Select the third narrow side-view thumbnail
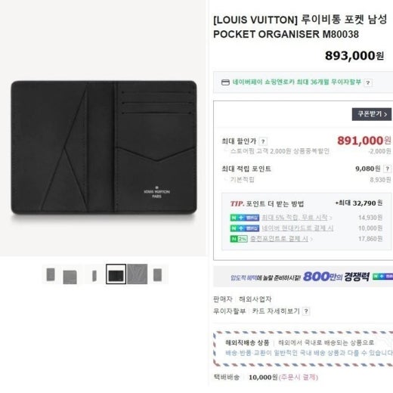Viewport: 393px width, 393px height. click(94, 276)
